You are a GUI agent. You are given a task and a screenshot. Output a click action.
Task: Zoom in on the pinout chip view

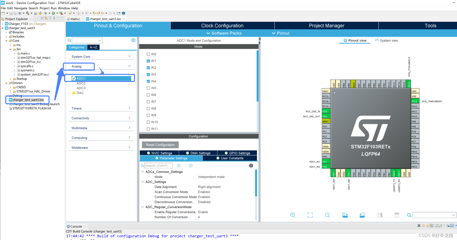(x=293, y=215)
